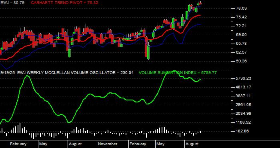Screen dimensions: 280x148
Task: Click the first February timeline label
Action: tap(18, 144)
